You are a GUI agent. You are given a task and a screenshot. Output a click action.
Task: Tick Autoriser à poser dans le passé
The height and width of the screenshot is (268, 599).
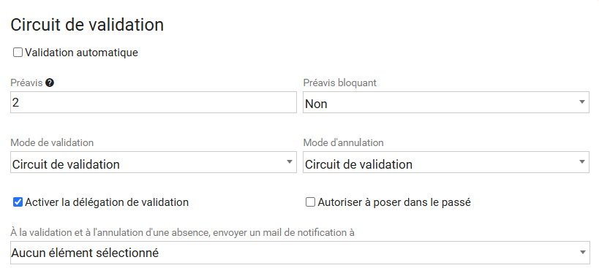click(x=311, y=202)
